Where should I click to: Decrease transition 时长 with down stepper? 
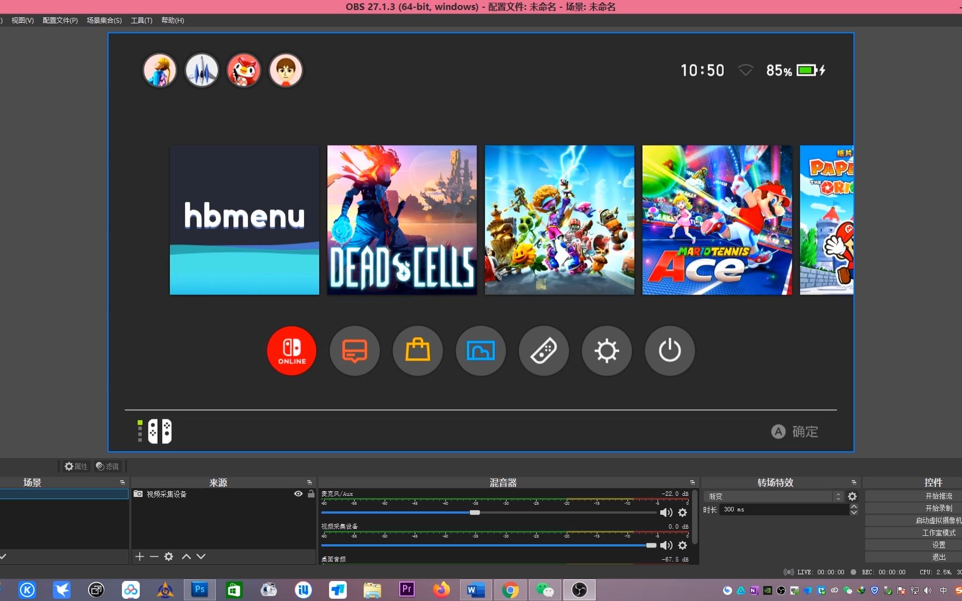854,513
